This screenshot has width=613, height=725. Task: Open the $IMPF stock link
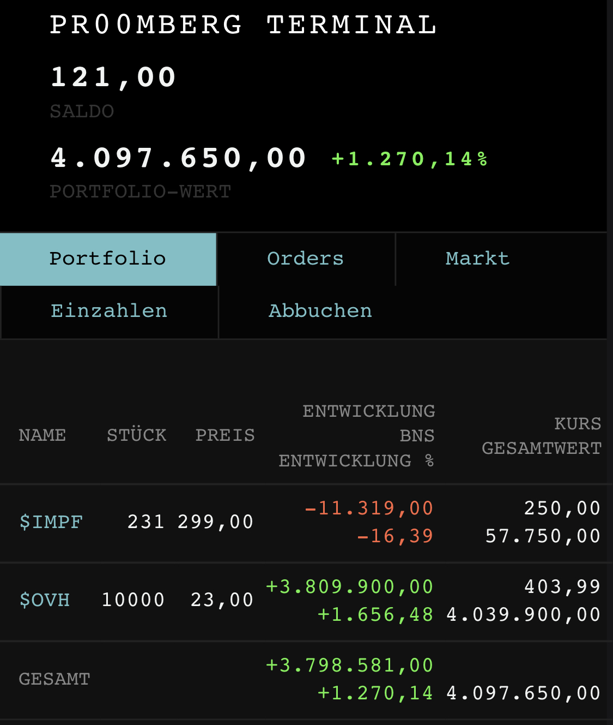coord(51,522)
